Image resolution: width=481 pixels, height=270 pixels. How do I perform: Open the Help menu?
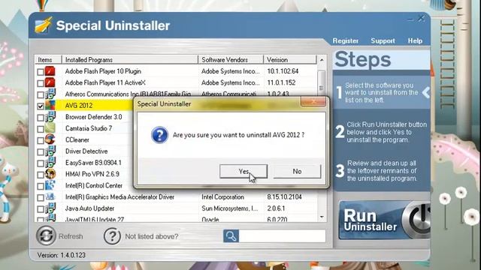coord(415,40)
